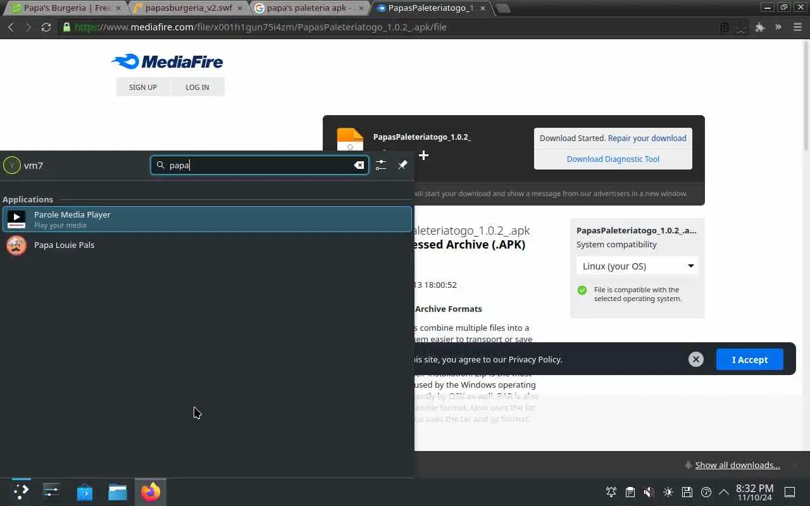Click the Show all downloads link
The height and width of the screenshot is (506, 810).
pos(737,465)
